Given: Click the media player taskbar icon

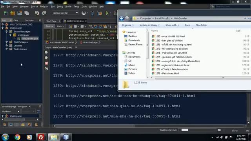Looking at the screenshot, I should tap(29, 137).
